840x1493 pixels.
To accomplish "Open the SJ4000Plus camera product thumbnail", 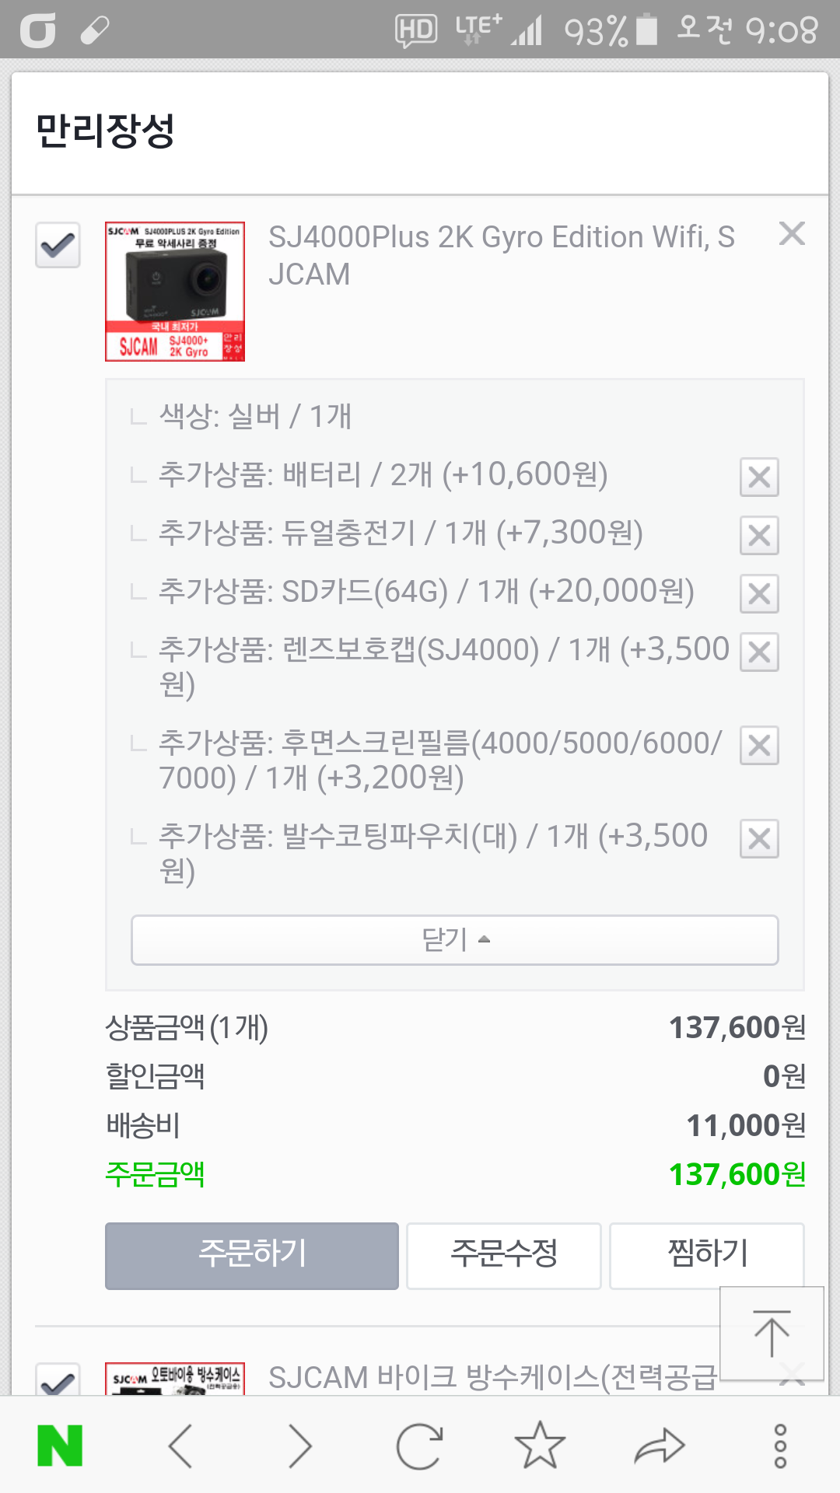I will click(x=175, y=292).
